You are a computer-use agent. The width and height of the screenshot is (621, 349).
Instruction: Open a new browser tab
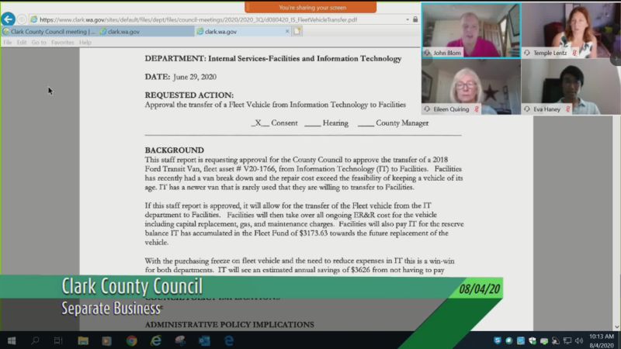click(297, 32)
